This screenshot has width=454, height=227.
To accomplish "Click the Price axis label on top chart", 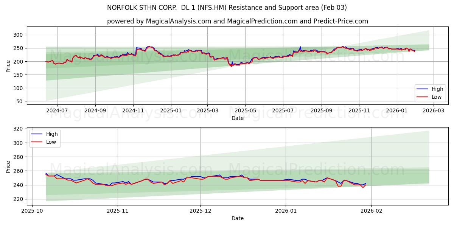I will [x=8, y=66].
